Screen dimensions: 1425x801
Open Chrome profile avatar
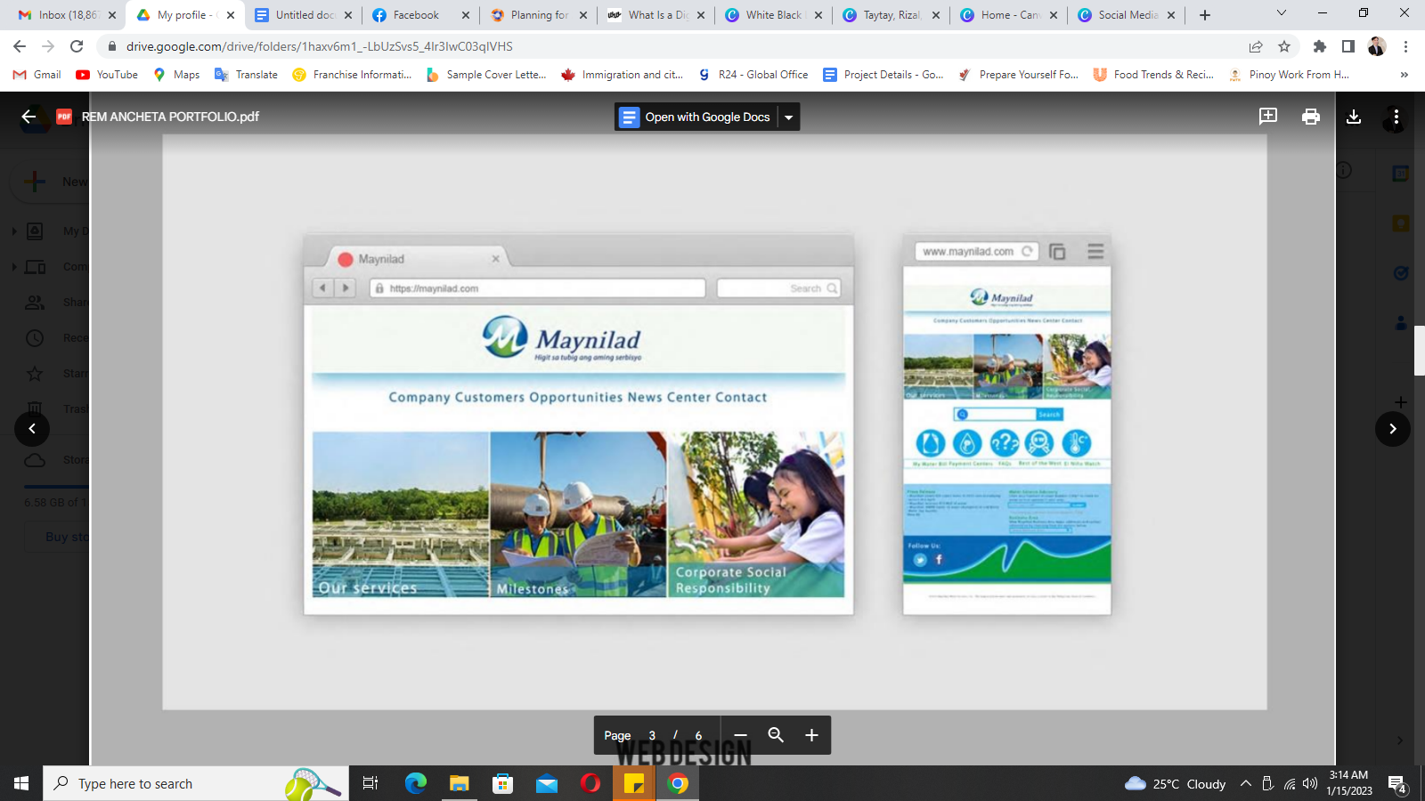point(1377,46)
